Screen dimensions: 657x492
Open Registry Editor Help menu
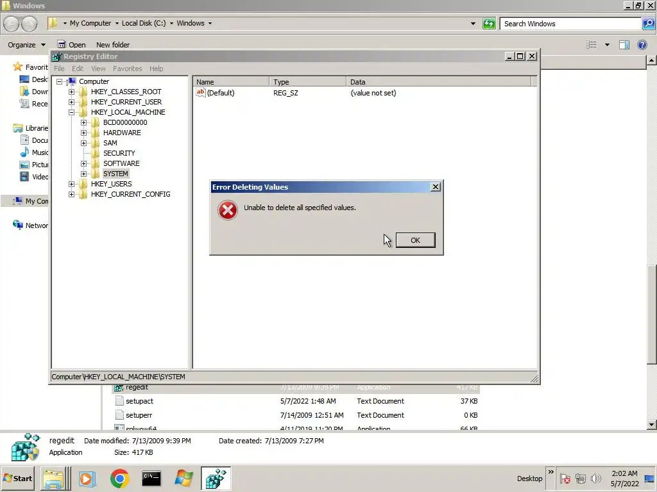(157, 69)
